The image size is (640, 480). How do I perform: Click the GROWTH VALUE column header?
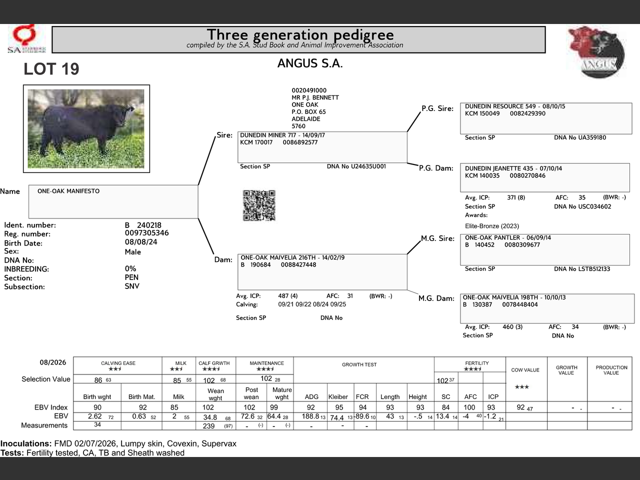(566, 370)
